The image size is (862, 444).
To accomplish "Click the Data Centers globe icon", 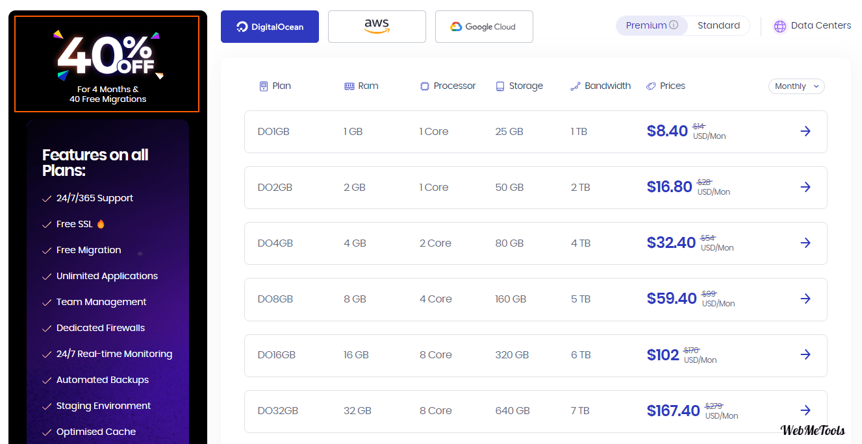I will [x=780, y=27].
